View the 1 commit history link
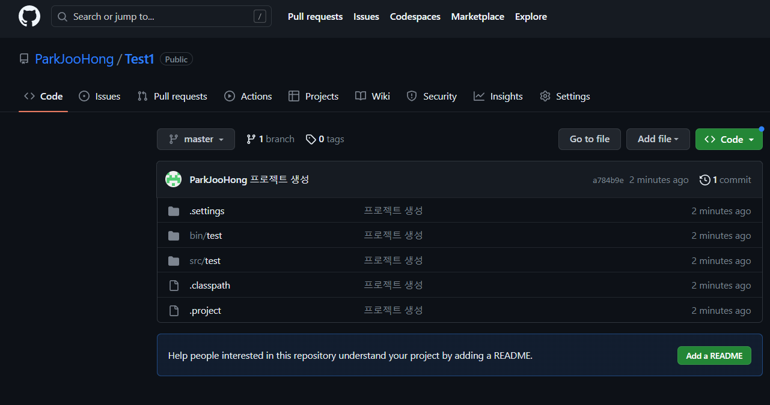Viewport: 770px width, 405px height. pos(726,180)
